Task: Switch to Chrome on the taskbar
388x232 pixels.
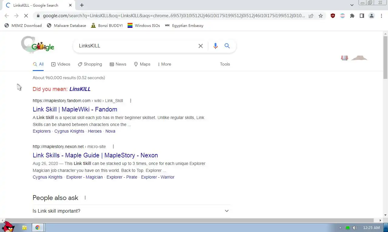Action: [38, 227]
